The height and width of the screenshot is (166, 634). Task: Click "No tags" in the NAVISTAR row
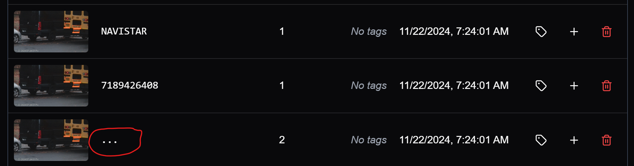(369, 31)
